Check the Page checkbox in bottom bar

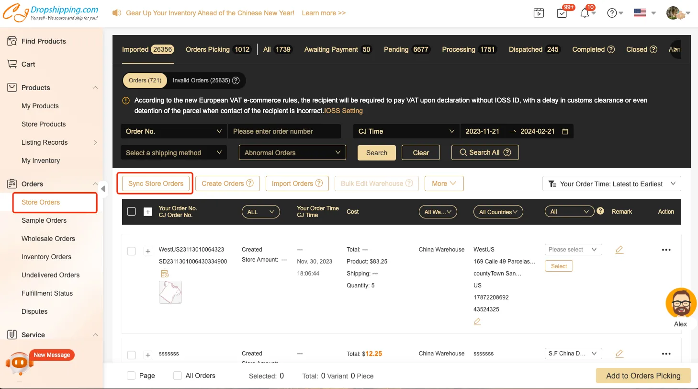131,376
